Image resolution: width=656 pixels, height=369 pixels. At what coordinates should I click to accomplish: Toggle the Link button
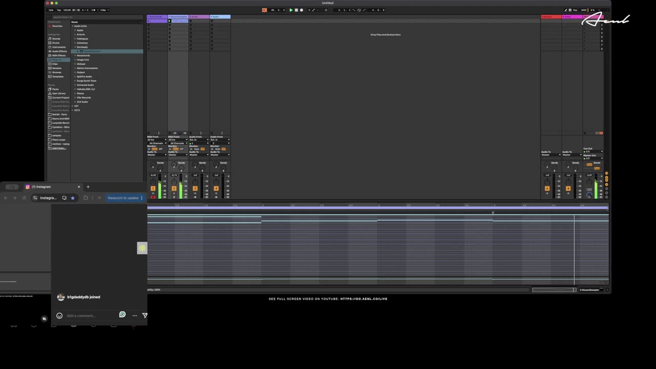coord(51,10)
